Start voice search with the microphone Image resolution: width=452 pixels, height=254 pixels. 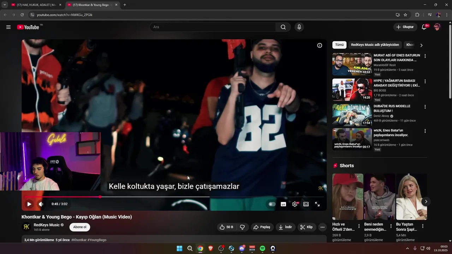click(299, 27)
